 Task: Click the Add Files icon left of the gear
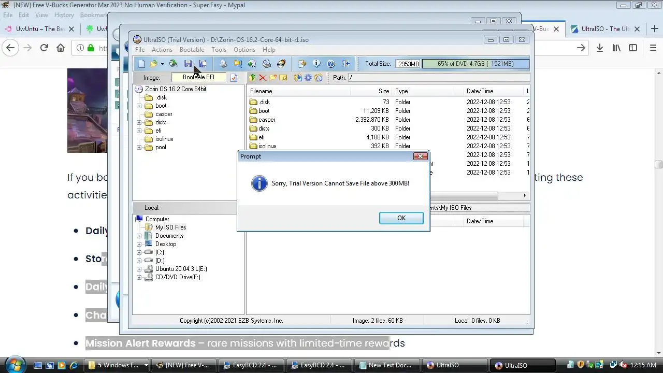point(298,78)
